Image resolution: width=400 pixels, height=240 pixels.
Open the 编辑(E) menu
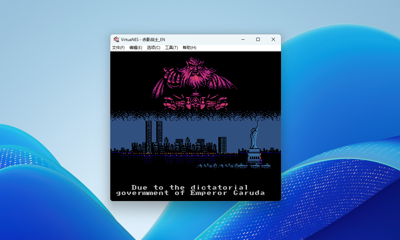(136, 48)
